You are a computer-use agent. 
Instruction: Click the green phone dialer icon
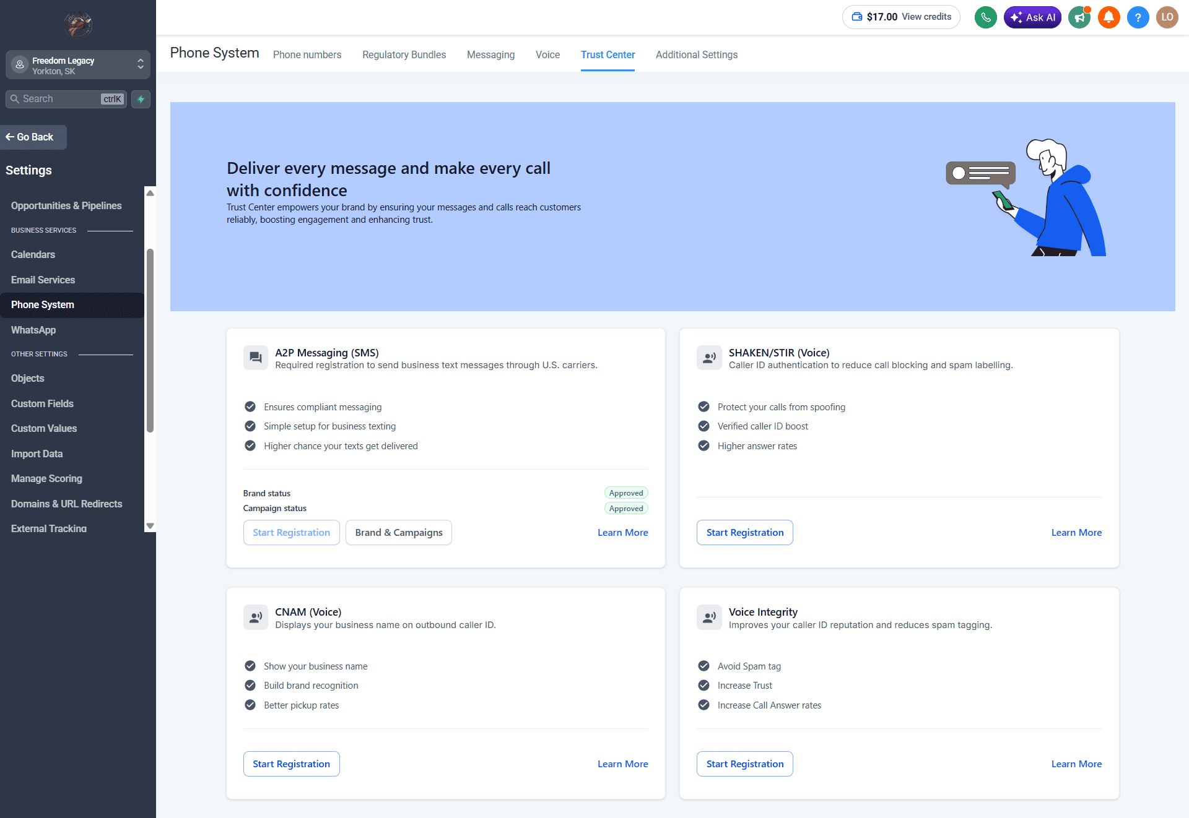[985, 17]
